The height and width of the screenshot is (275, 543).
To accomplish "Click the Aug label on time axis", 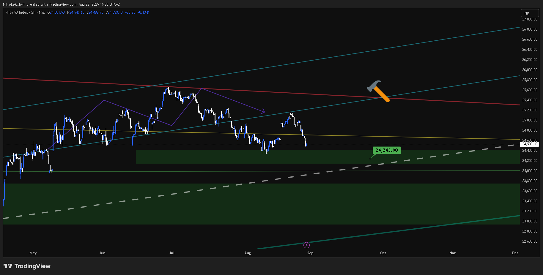I will point(248,253).
